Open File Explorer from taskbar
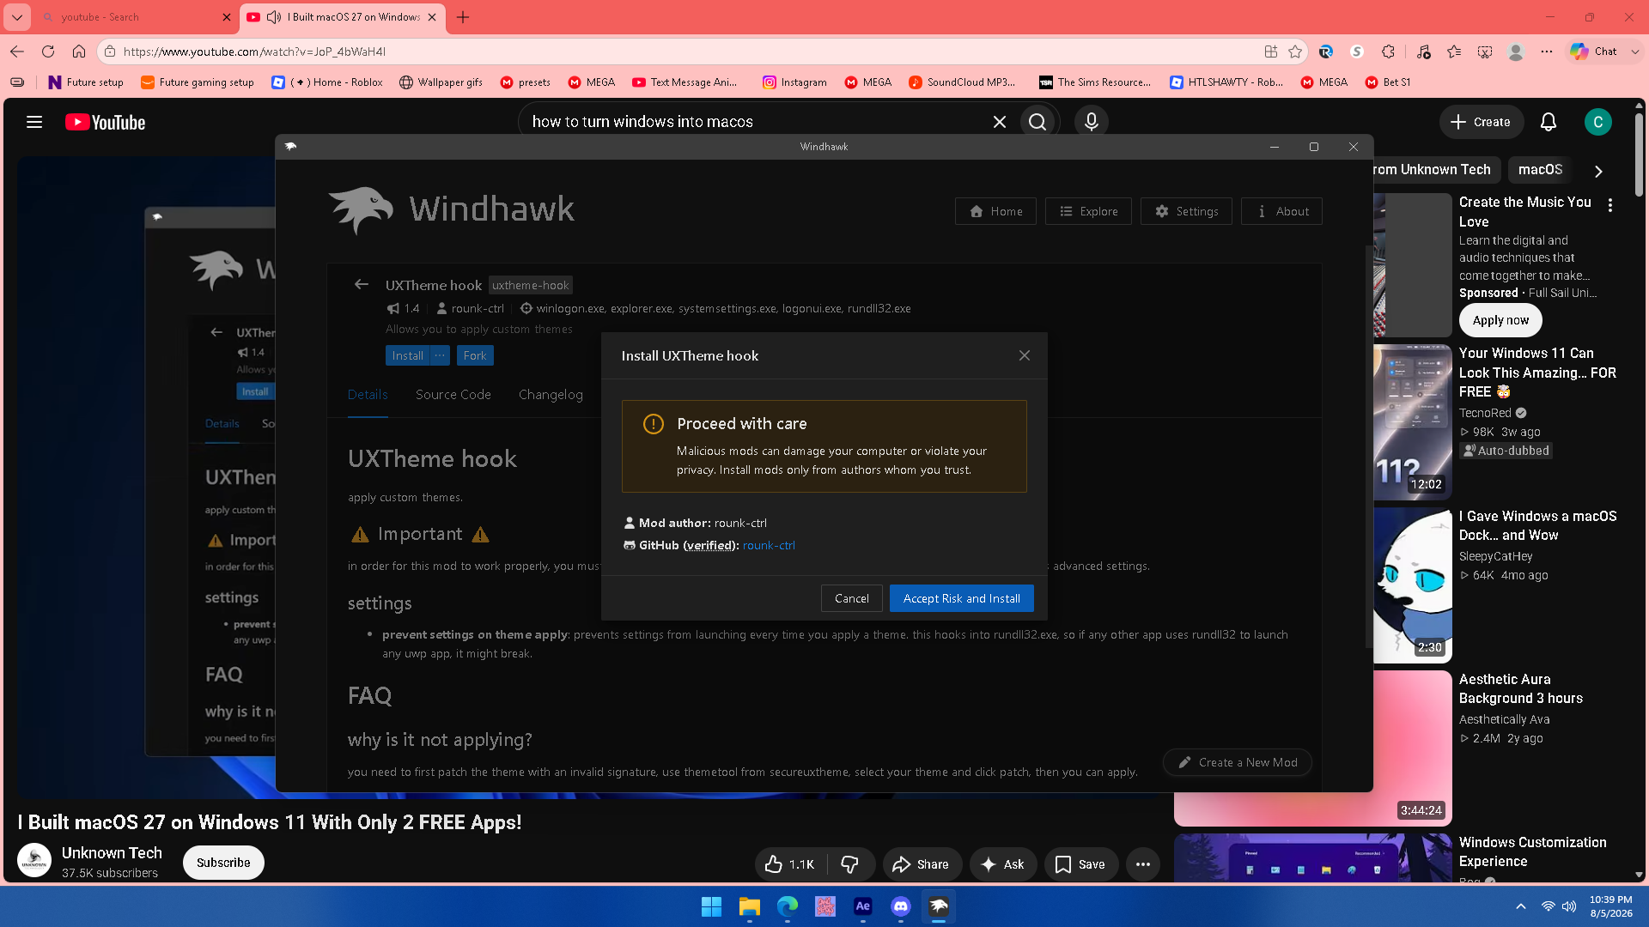The image size is (1649, 927). point(750,906)
